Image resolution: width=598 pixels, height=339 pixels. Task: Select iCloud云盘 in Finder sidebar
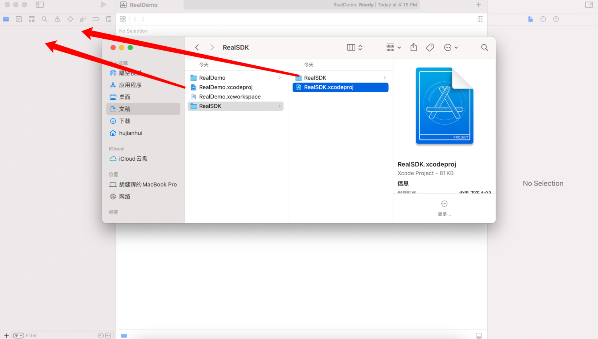coord(143,159)
